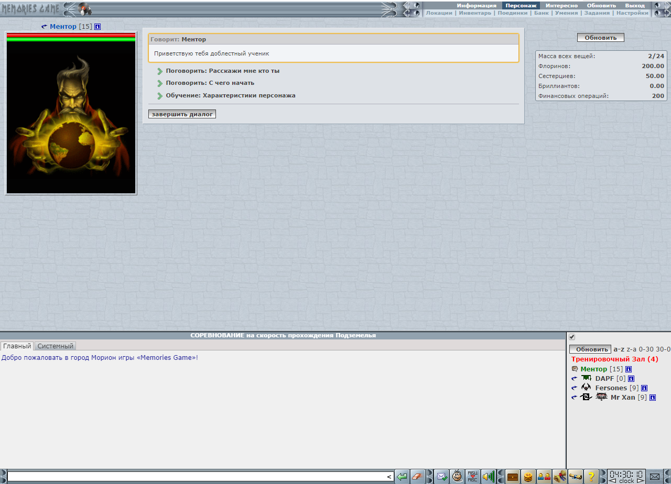This screenshot has width=671, height=484.
Task: Click the green speaker sound icon
Action: (x=489, y=477)
